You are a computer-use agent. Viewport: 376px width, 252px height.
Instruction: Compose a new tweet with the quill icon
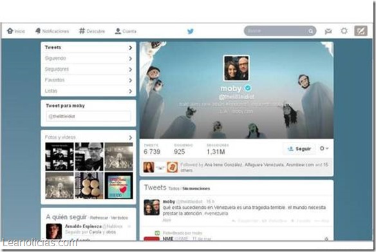point(361,31)
